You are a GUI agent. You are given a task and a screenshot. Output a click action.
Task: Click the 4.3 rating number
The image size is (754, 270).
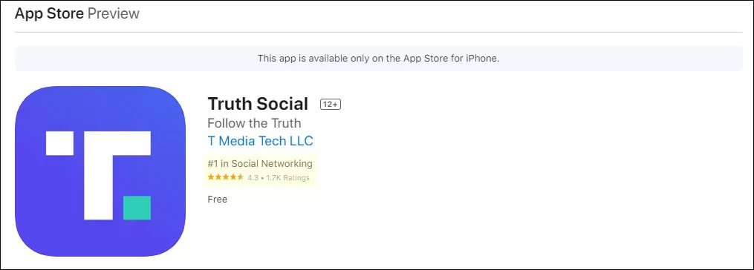coord(253,178)
